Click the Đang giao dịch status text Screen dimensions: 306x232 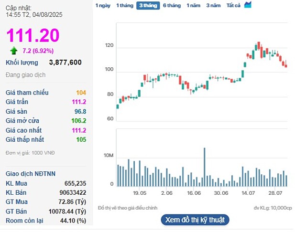25,75
